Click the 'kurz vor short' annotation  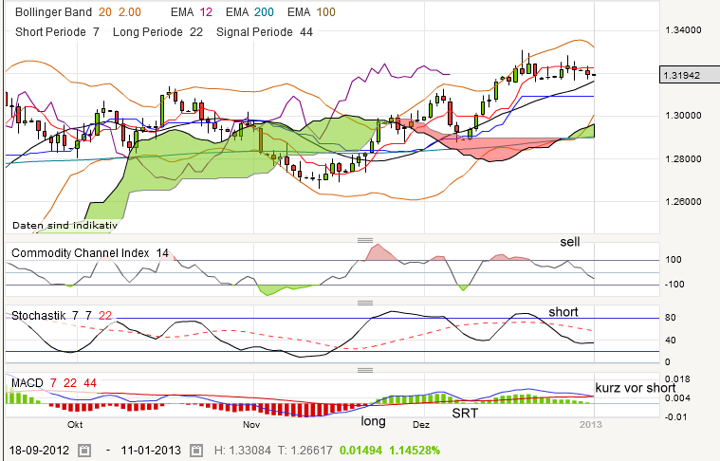635,388
